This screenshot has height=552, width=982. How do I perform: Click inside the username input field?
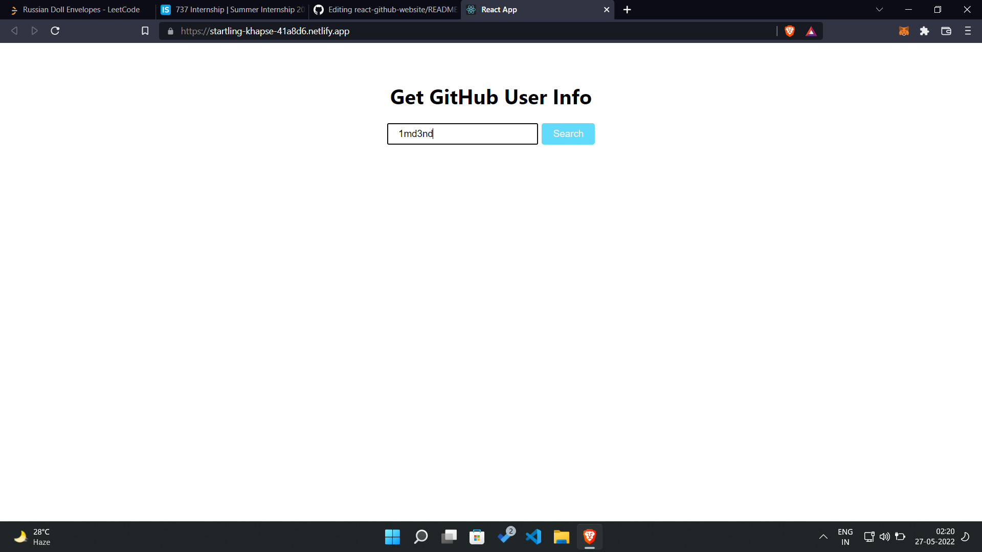[x=462, y=133]
